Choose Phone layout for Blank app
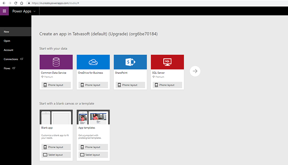 56,147
